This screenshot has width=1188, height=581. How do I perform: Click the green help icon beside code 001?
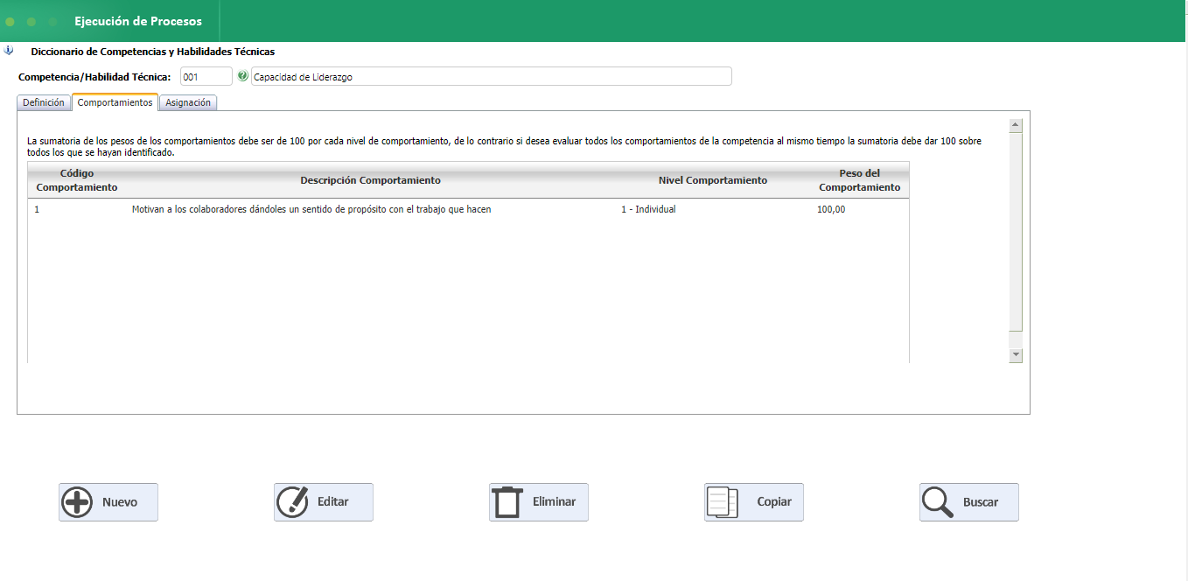point(242,76)
